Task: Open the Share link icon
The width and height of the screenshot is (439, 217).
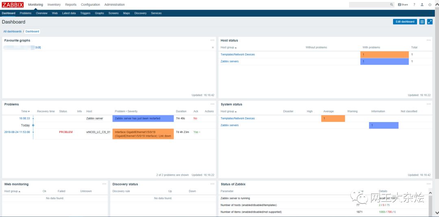Action: (x=403, y=5)
